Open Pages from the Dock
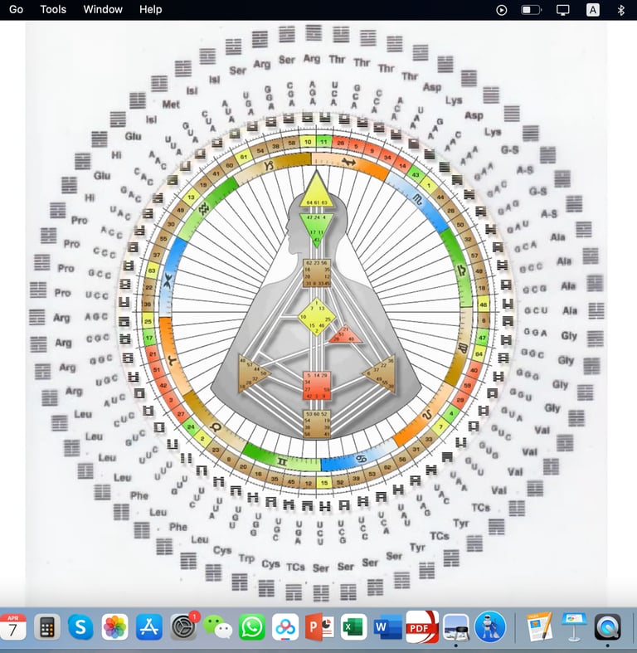This screenshot has width=637, height=653. (x=540, y=626)
